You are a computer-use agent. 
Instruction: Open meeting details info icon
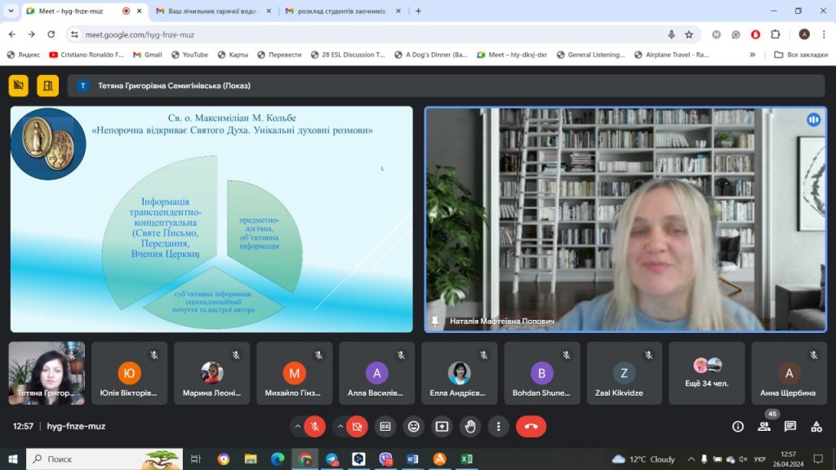[x=738, y=426]
